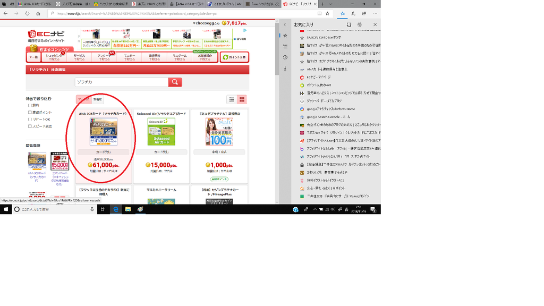
Task: Open Solaseed Air カード listing
Action: click(x=161, y=147)
